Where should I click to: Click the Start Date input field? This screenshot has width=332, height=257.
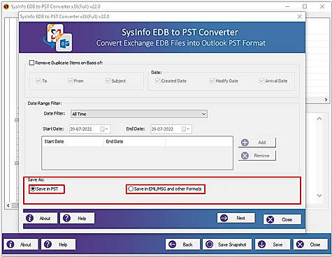pos(90,129)
